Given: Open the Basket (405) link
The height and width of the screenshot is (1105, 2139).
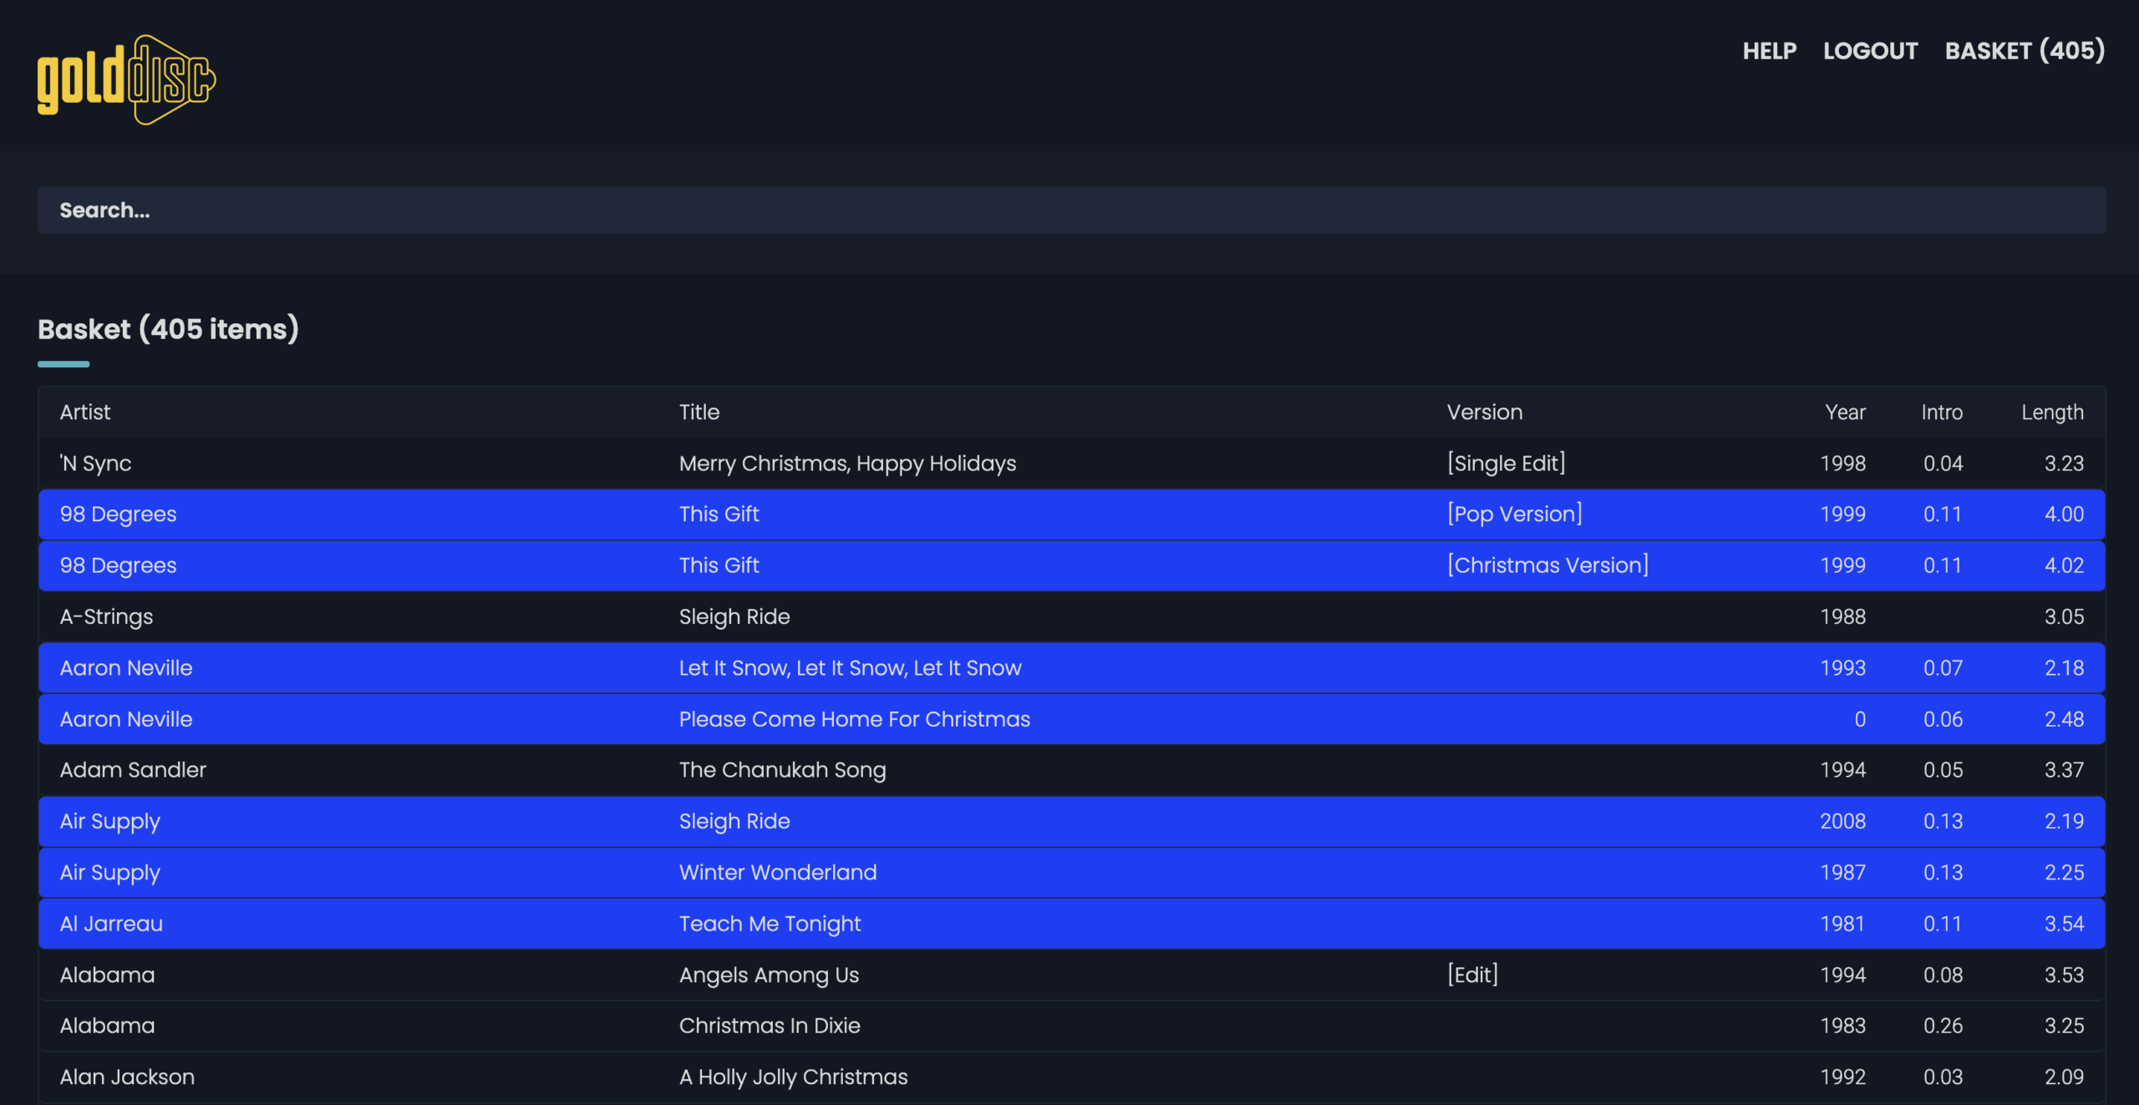Looking at the screenshot, I should 2024,51.
